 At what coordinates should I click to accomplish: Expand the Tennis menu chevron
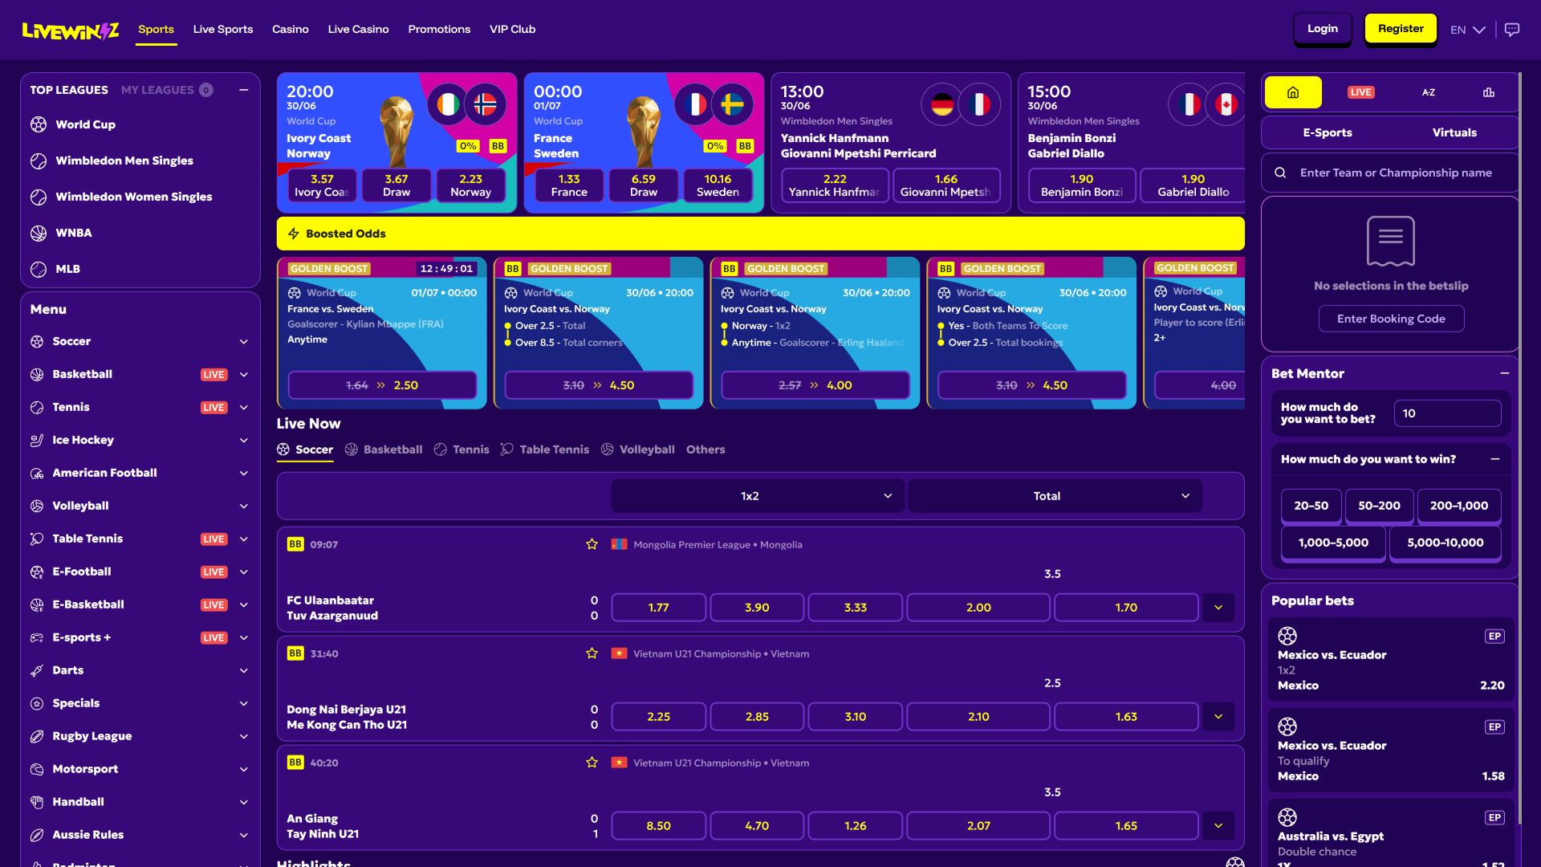pyautogui.click(x=244, y=407)
